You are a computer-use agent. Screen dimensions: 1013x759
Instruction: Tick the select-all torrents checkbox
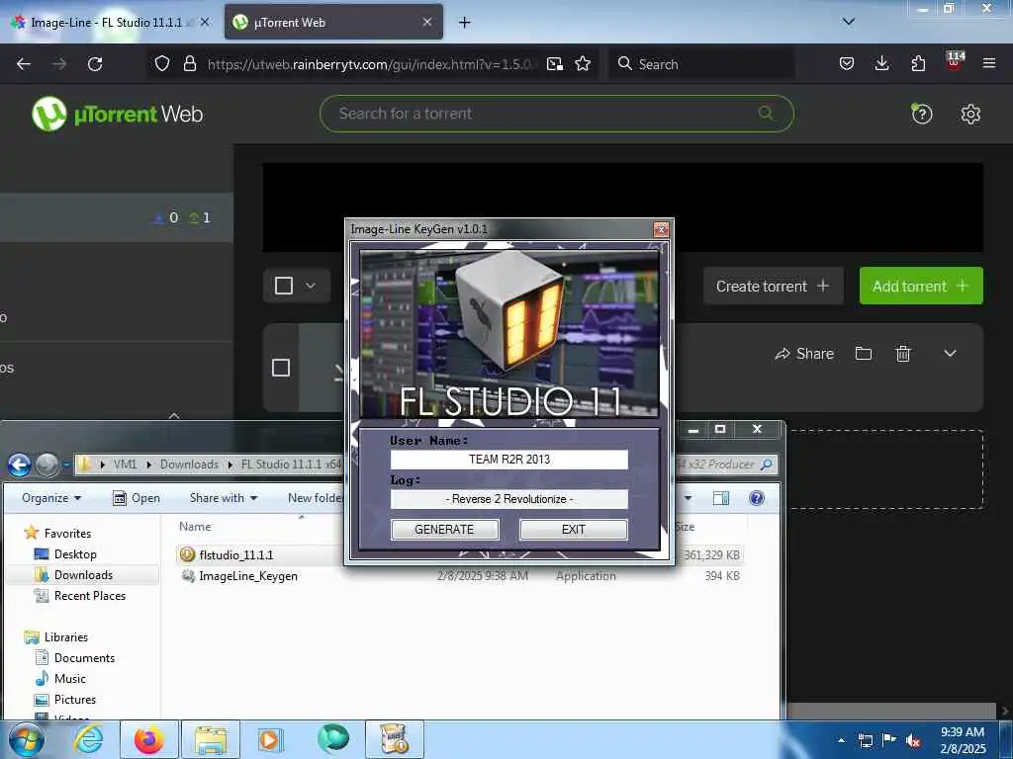(284, 286)
